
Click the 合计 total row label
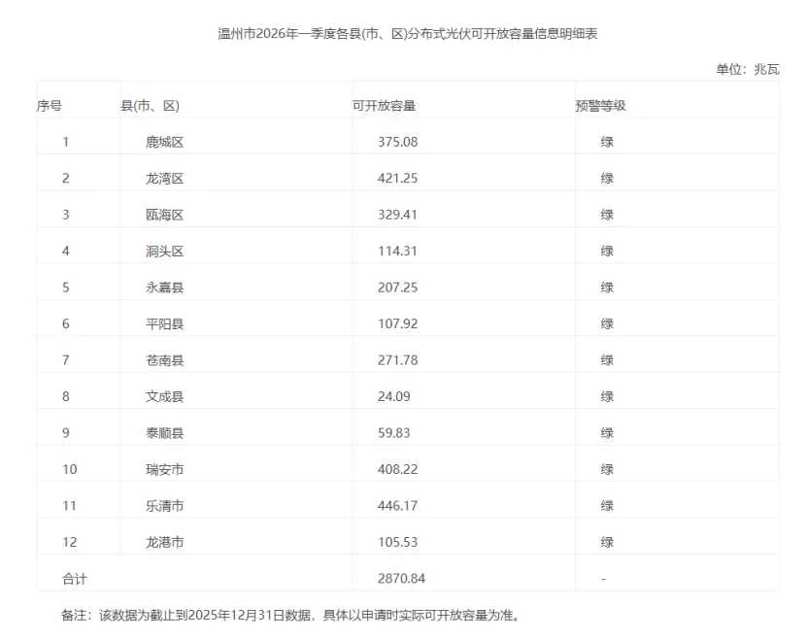[75, 579]
